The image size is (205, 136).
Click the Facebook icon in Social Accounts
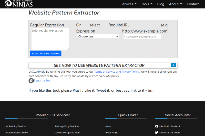pos(157,126)
